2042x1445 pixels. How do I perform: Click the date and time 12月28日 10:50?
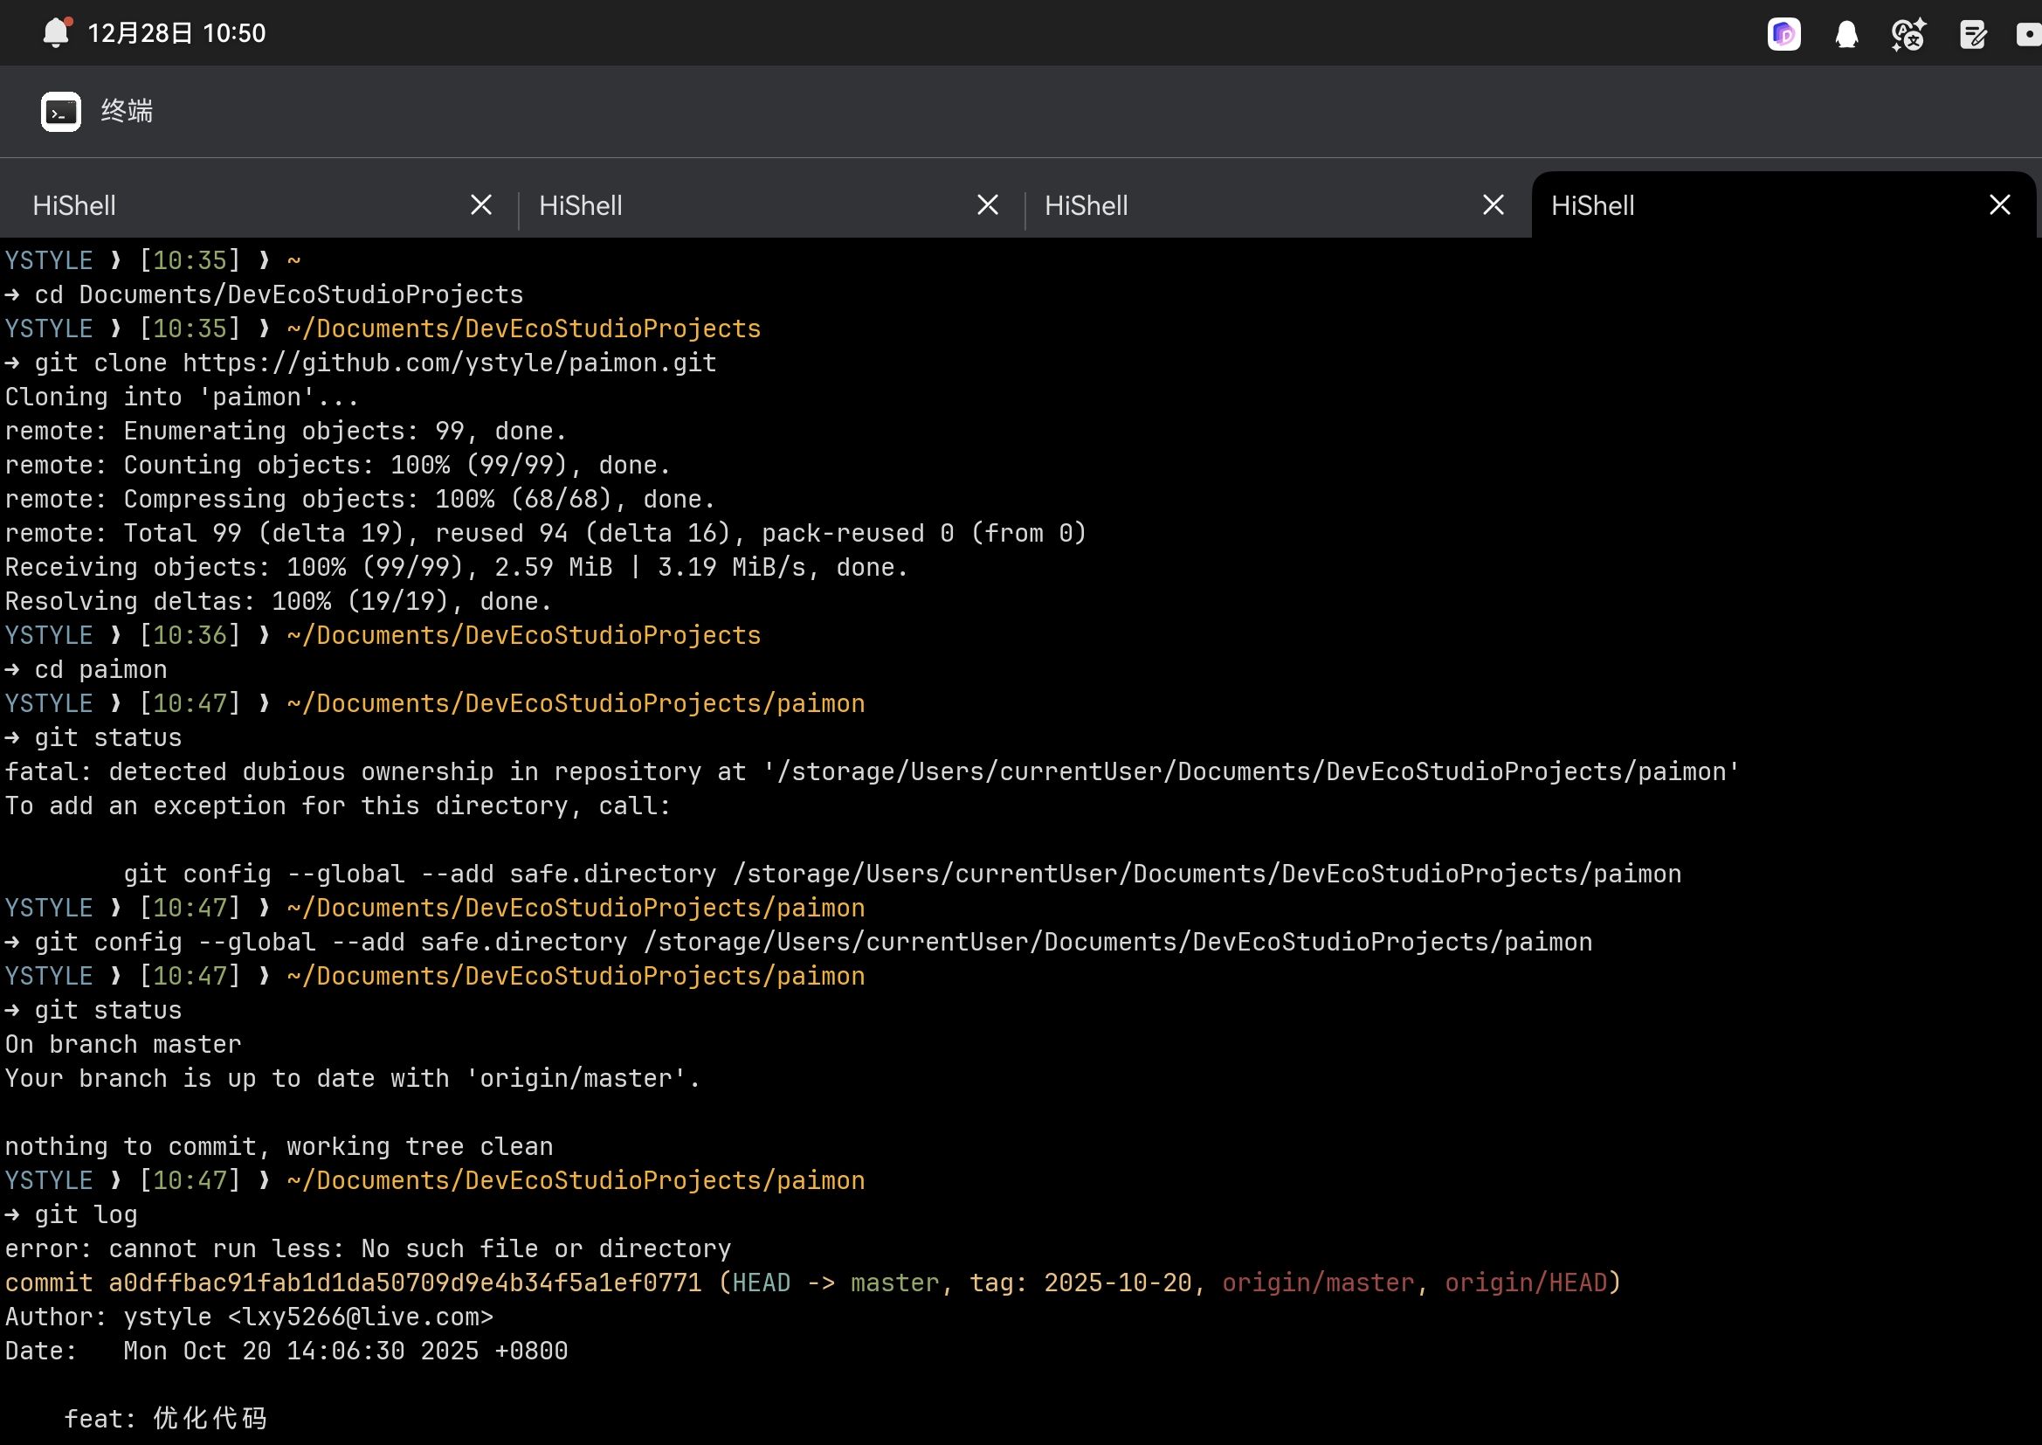176,34
